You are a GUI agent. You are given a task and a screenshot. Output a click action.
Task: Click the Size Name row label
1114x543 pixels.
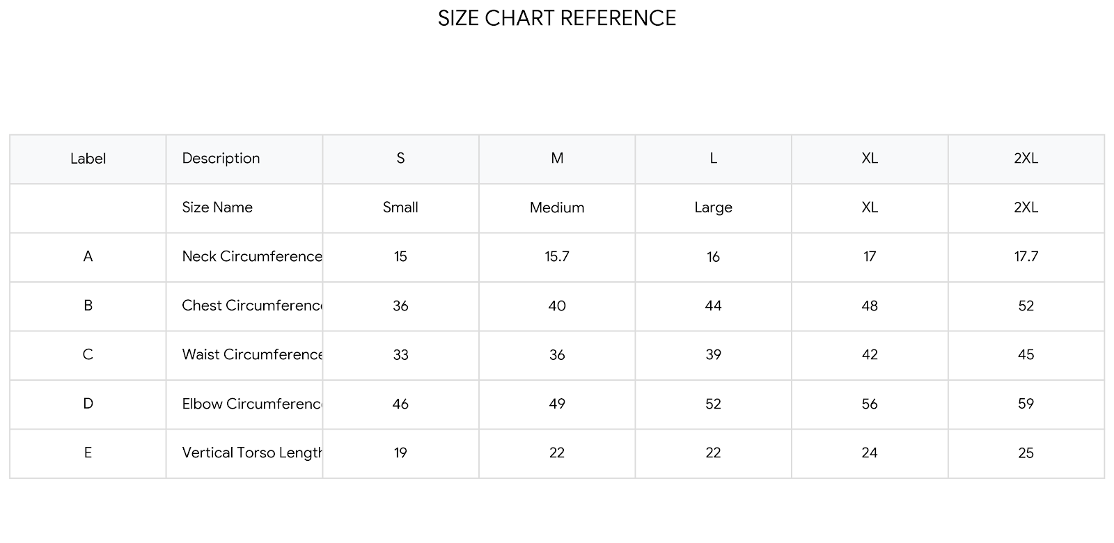(244, 207)
